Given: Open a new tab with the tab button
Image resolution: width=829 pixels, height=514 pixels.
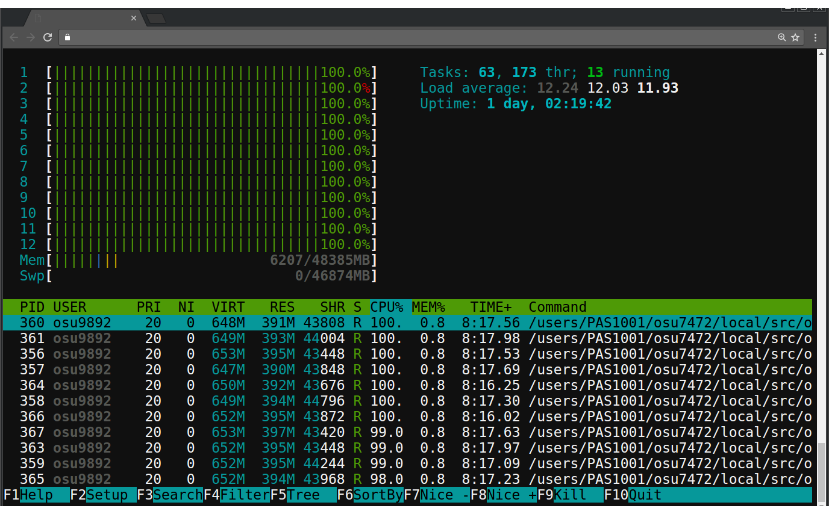Looking at the screenshot, I should coord(156,19).
